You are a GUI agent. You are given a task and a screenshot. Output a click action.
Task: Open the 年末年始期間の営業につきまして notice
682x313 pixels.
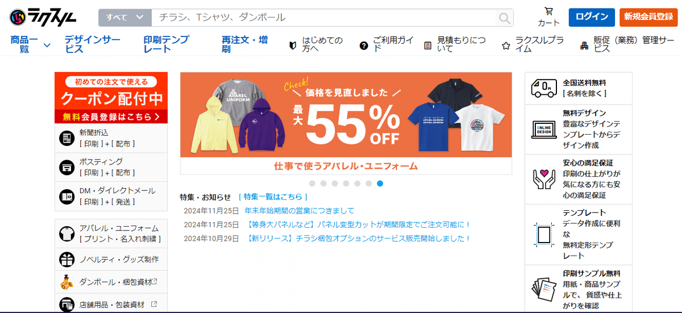coord(299,211)
